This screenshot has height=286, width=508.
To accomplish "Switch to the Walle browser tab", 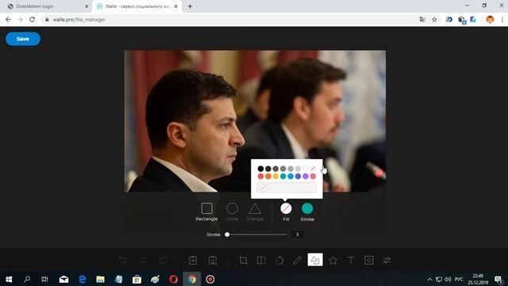I will pyautogui.click(x=137, y=6).
